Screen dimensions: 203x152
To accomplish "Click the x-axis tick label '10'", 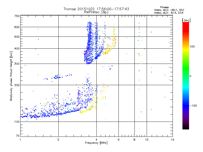I will [x=147, y=140].
